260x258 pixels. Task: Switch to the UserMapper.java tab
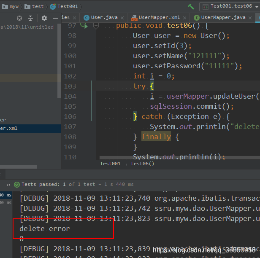[x=223, y=17]
